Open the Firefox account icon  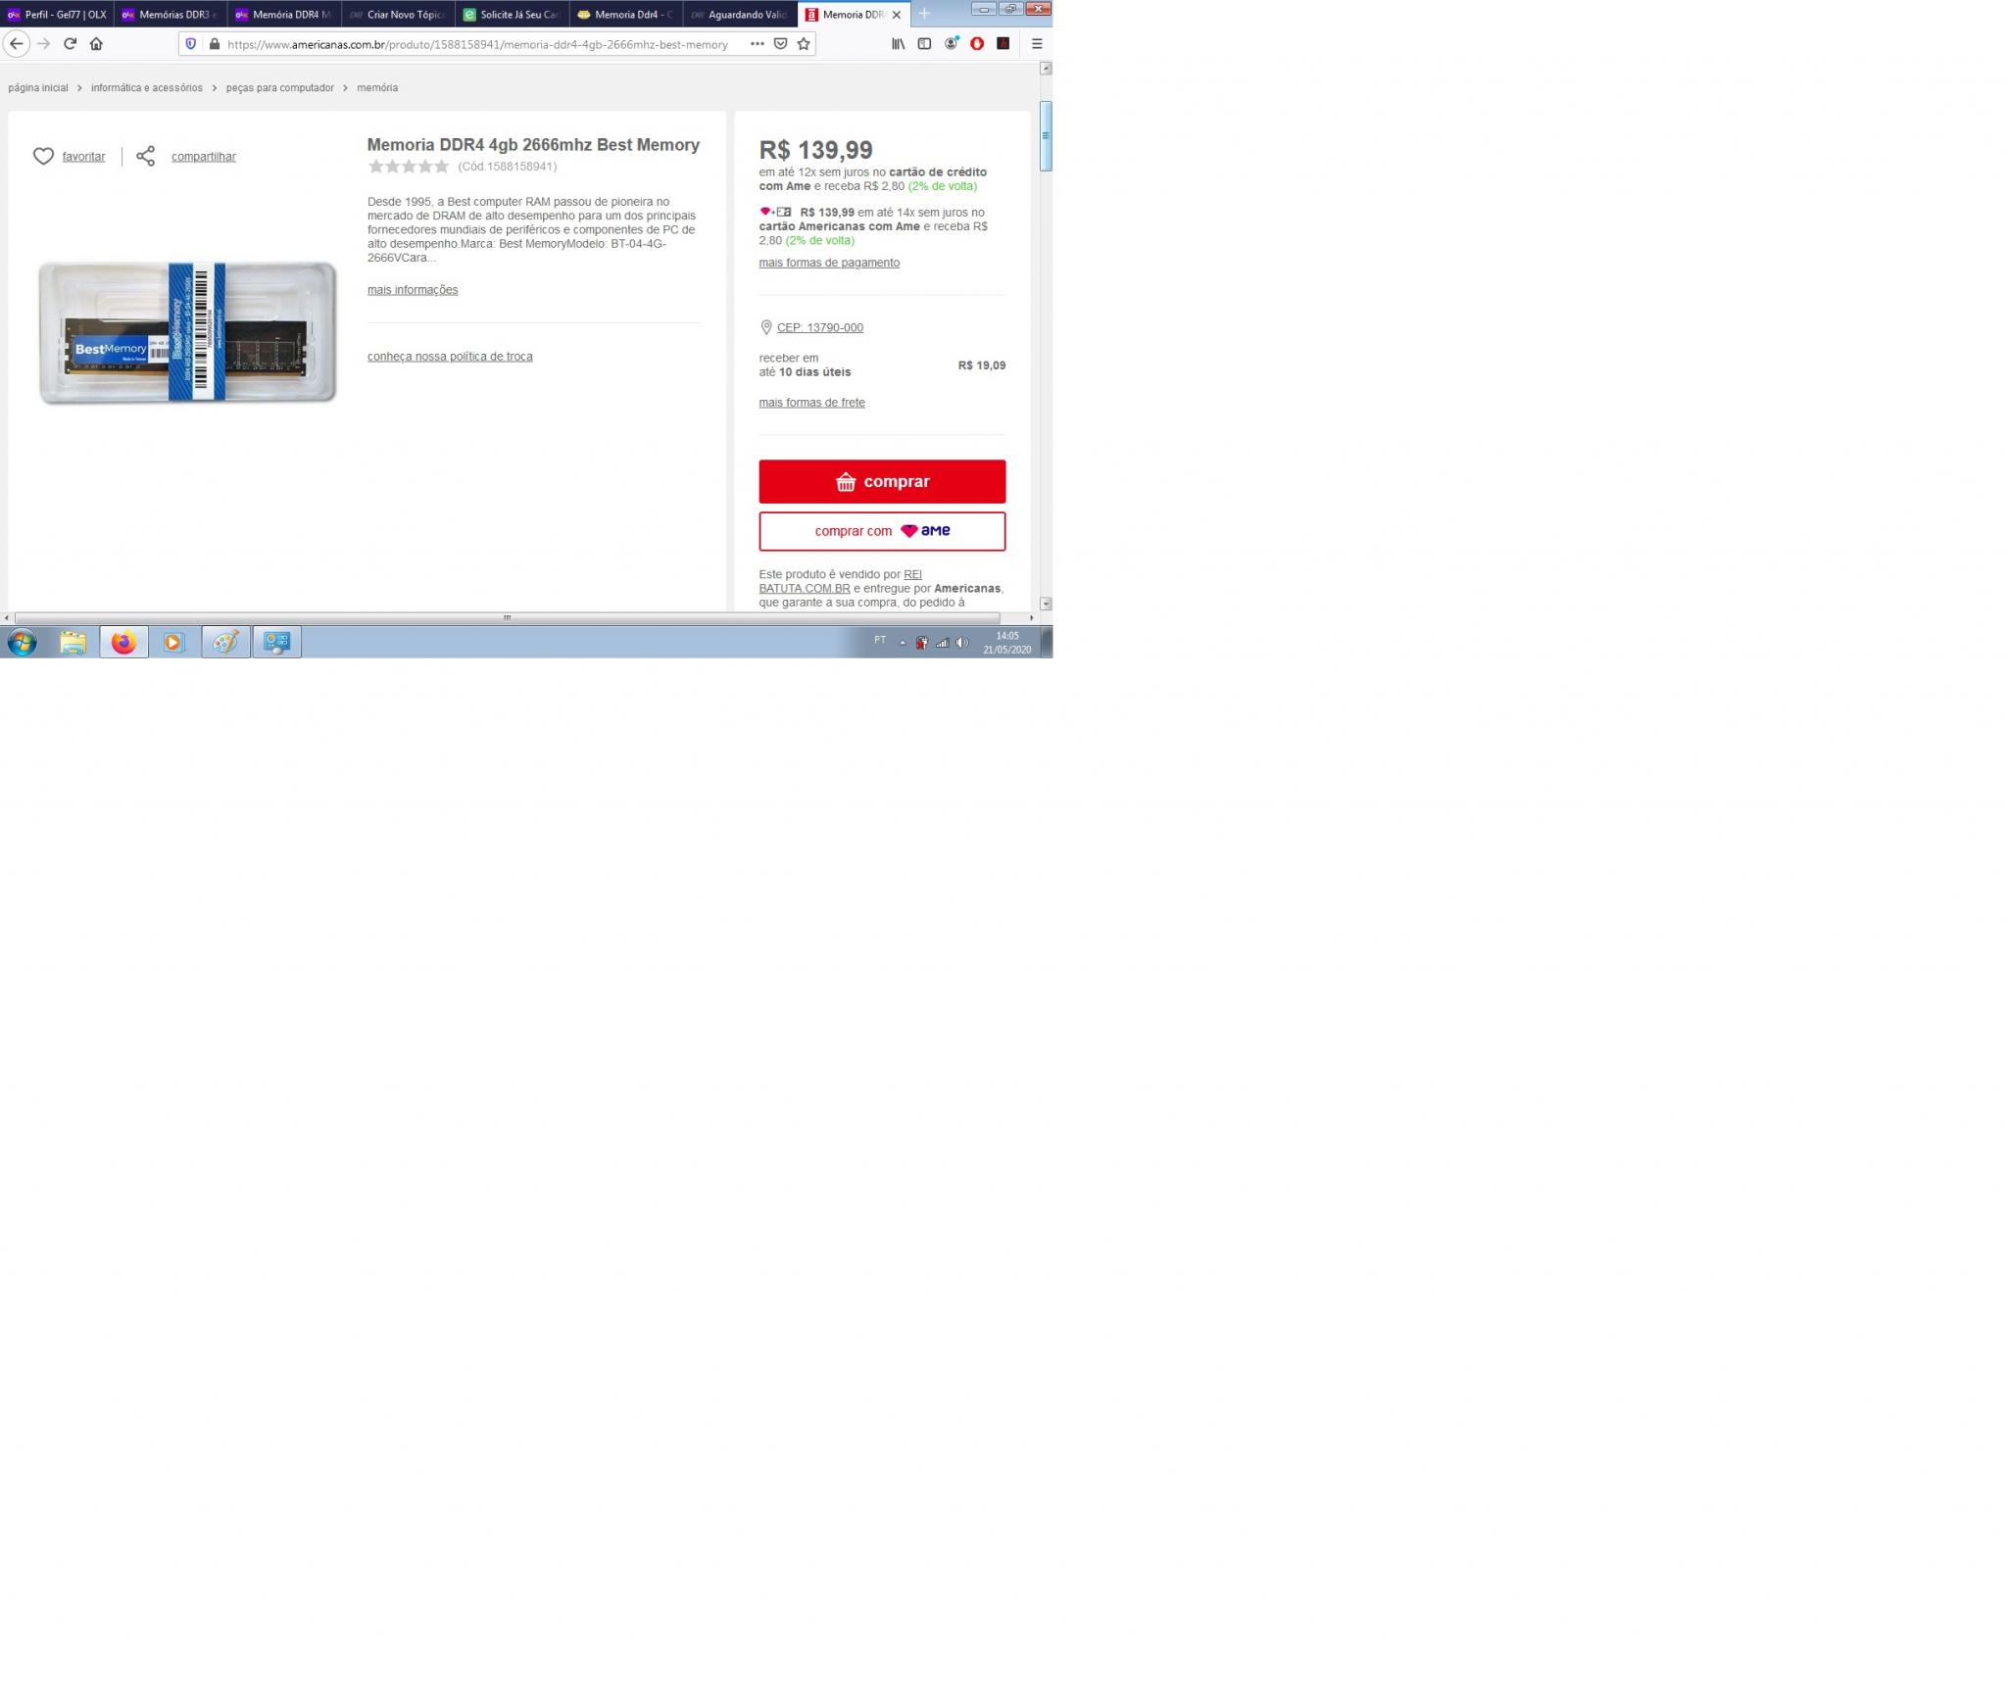[x=951, y=44]
